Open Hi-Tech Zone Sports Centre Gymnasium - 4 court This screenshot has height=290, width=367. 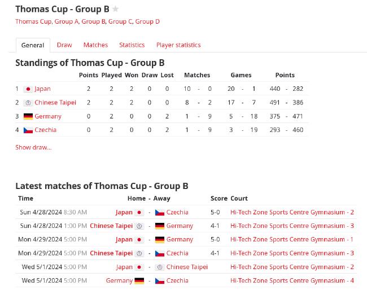pyautogui.click(x=292, y=280)
